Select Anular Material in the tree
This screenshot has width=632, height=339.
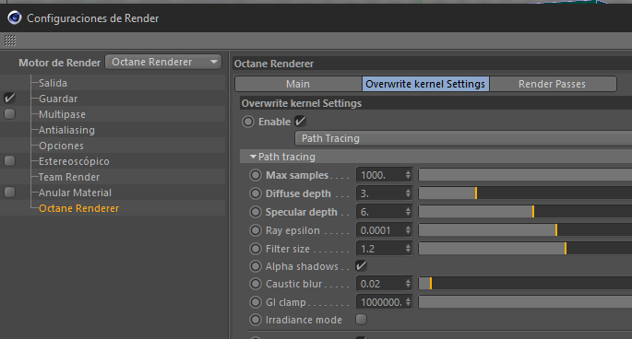click(x=75, y=193)
